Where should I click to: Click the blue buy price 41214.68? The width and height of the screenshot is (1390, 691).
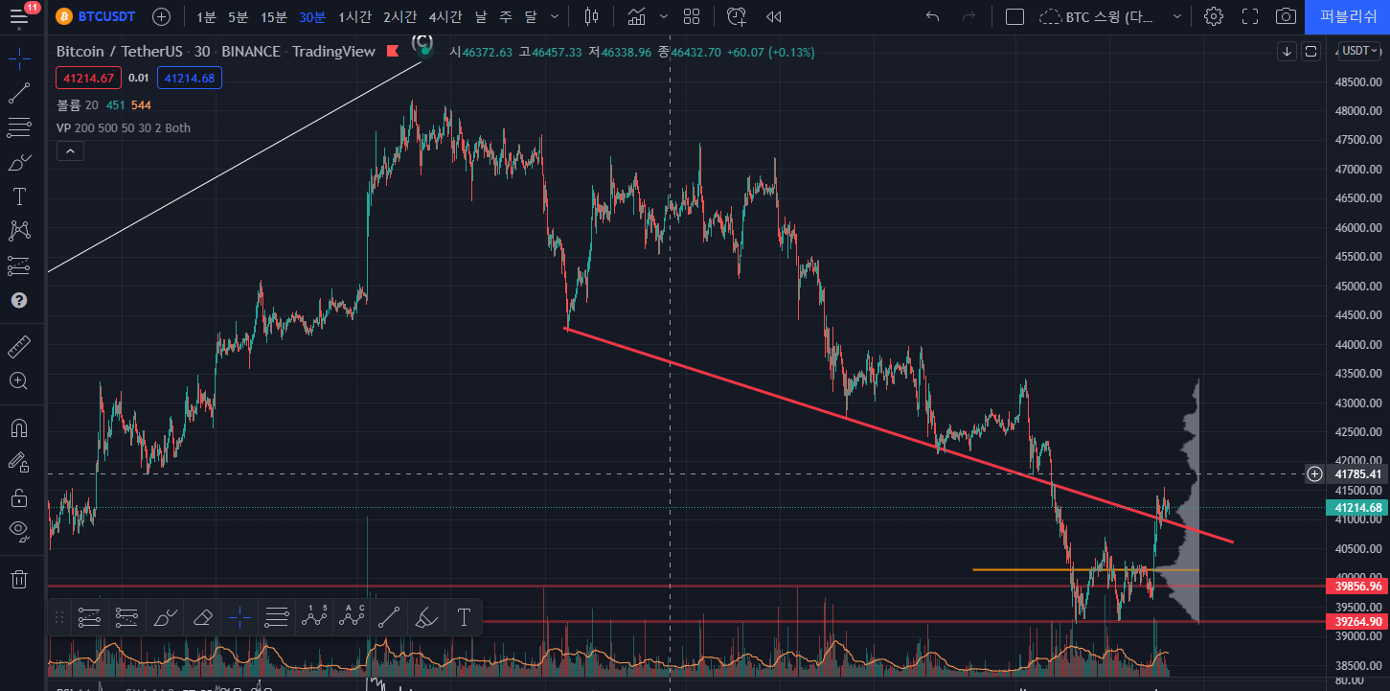tap(190, 79)
